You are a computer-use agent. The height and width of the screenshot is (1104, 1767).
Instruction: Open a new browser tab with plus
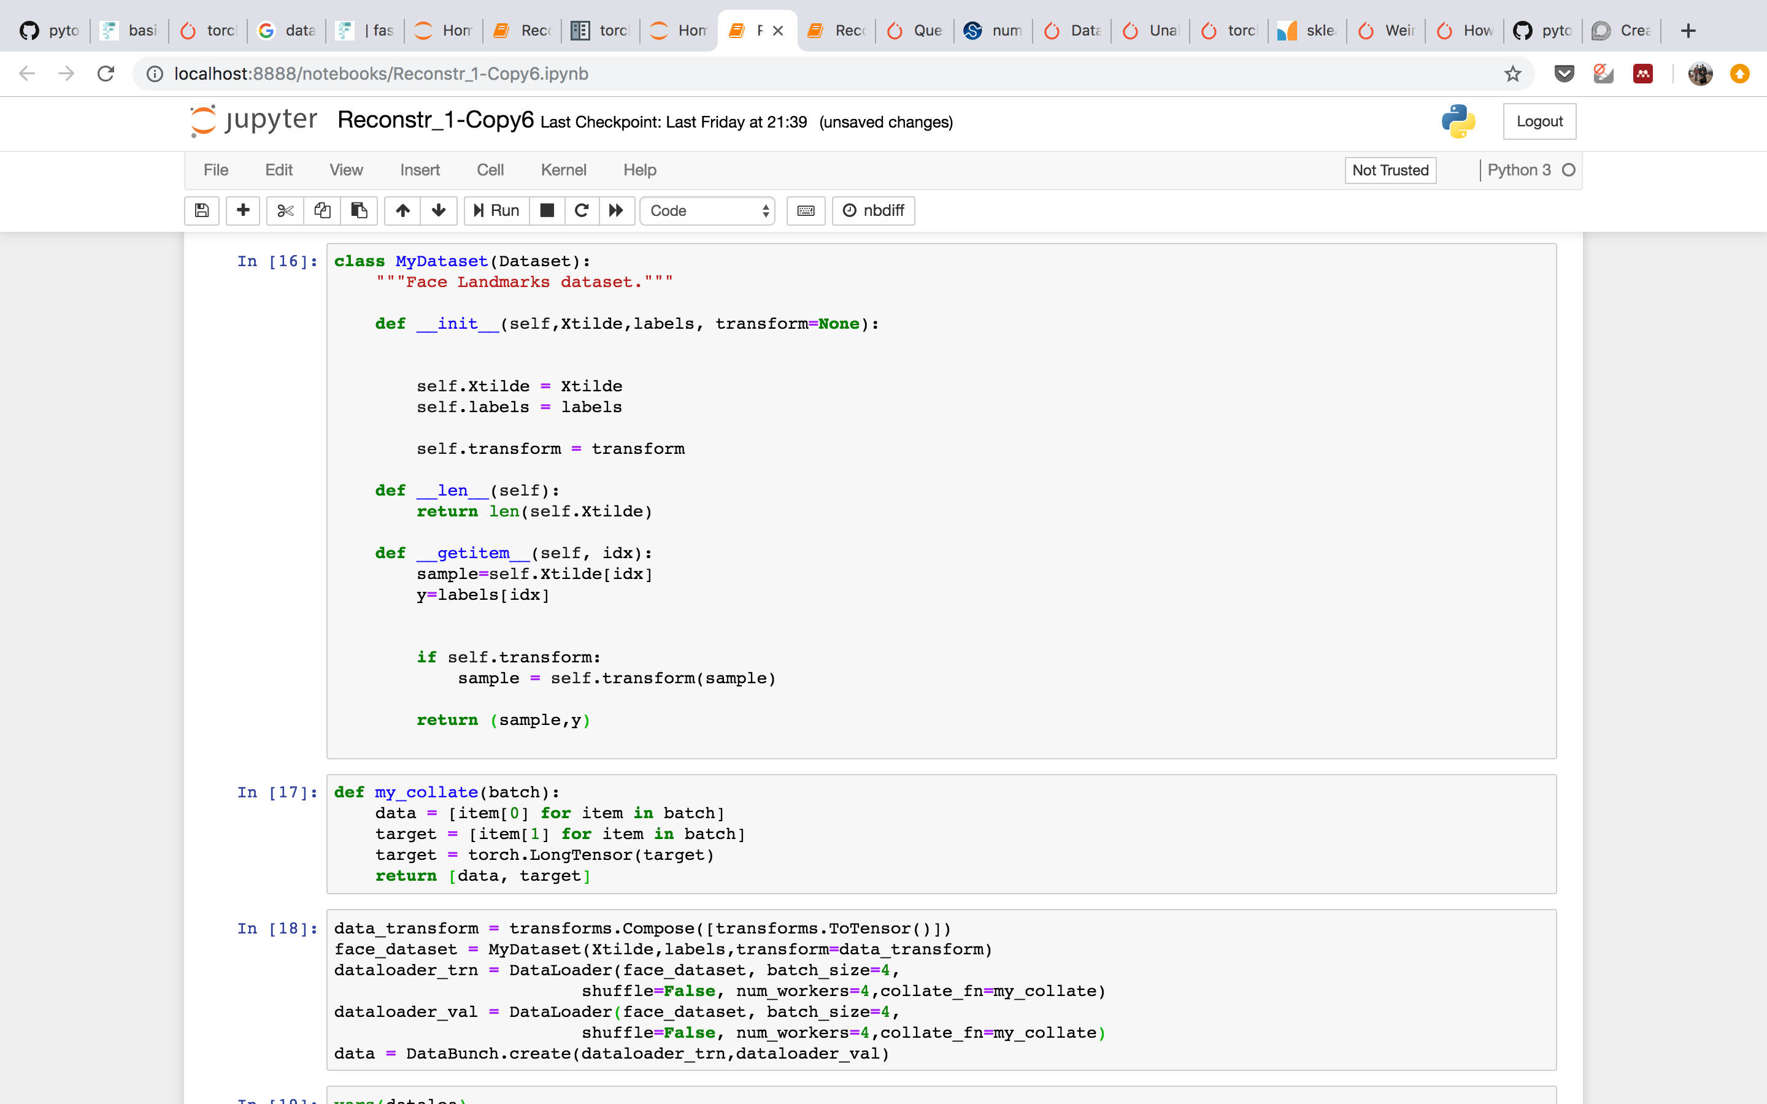pyautogui.click(x=1688, y=31)
